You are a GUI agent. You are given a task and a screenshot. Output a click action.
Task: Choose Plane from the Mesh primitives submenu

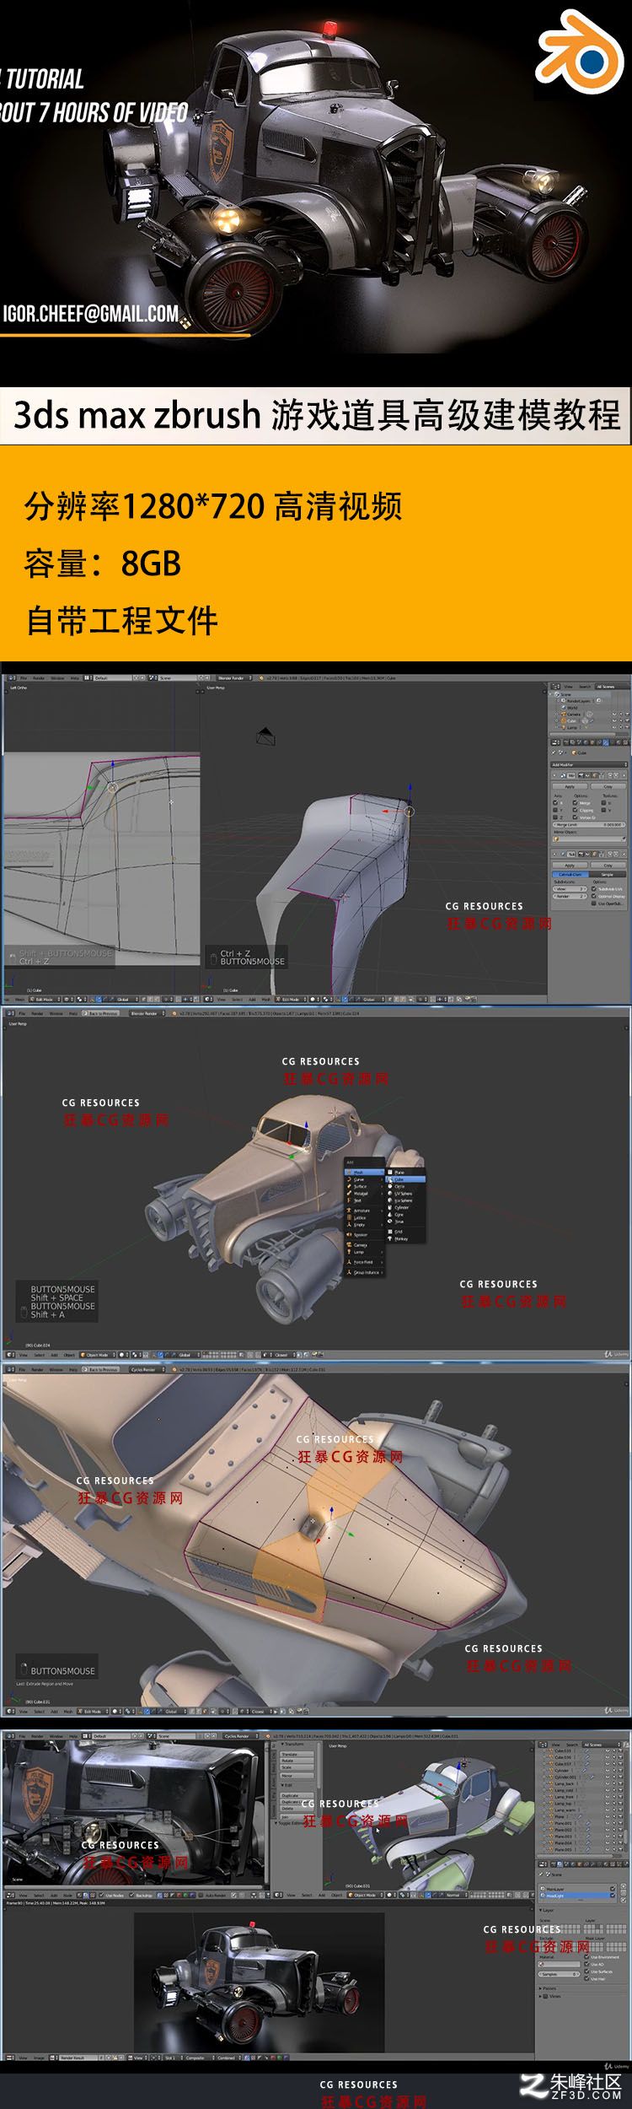click(405, 1173)
